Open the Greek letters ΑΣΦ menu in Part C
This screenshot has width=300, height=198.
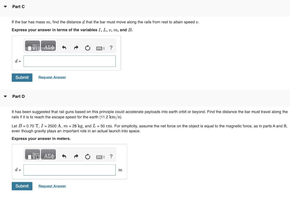click(x=48, y=46)
